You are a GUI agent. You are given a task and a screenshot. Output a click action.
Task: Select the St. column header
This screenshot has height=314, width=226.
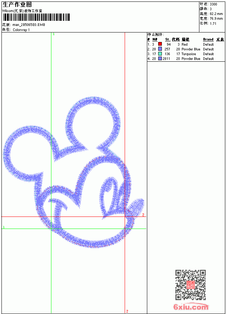168,39
